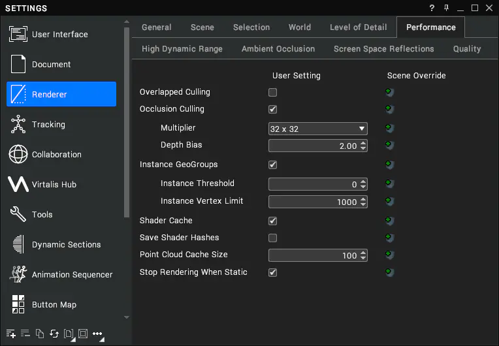Open Virtalis Hub settings
The width and height of the screenshot is (499, 346).
pyautogui.click(x=61, y=185)
